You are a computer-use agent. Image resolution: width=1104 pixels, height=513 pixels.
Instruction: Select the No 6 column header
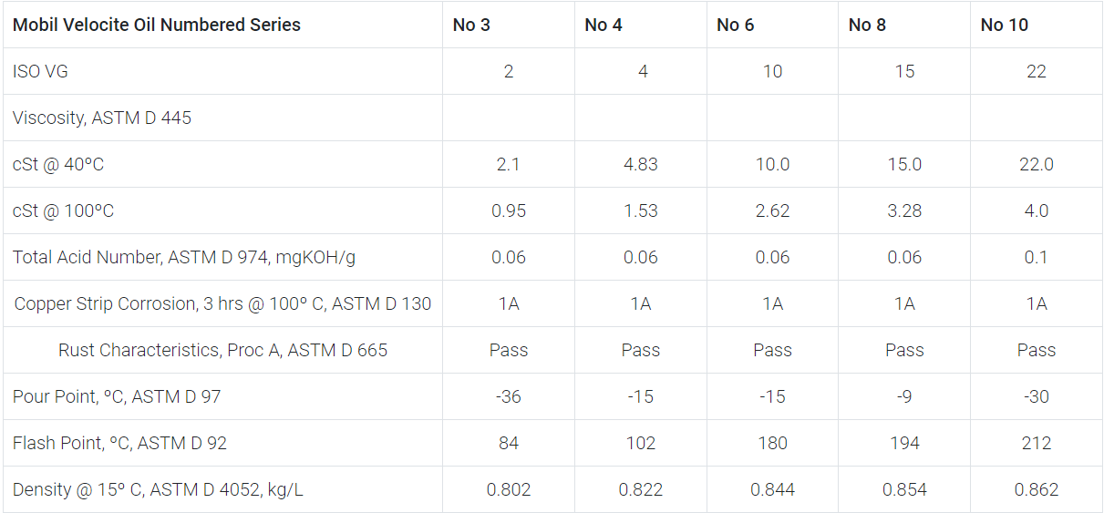pyautogui.click(x=736, y=25)
